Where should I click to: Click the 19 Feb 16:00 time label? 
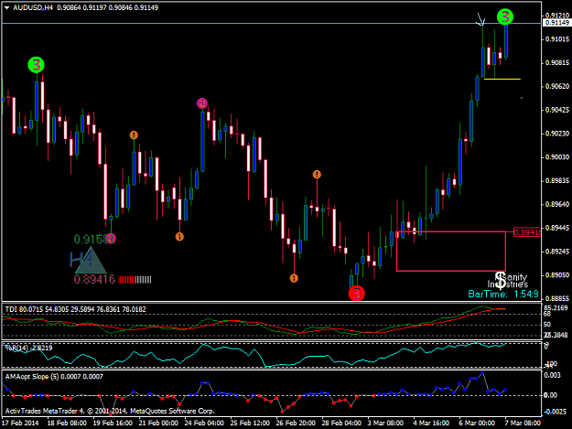(x=113, y=423)
